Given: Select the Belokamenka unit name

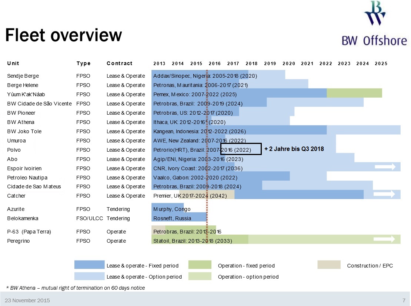Looking at the screenshot, I should (x=23, y=218).
